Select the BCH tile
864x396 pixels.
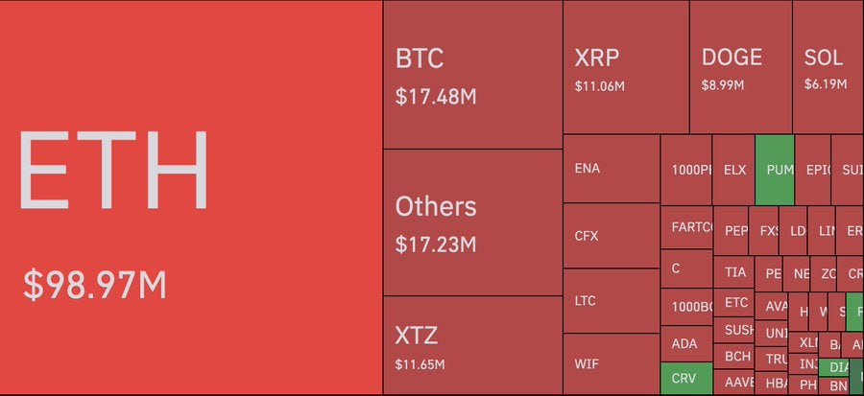click(x=733, y=357)
